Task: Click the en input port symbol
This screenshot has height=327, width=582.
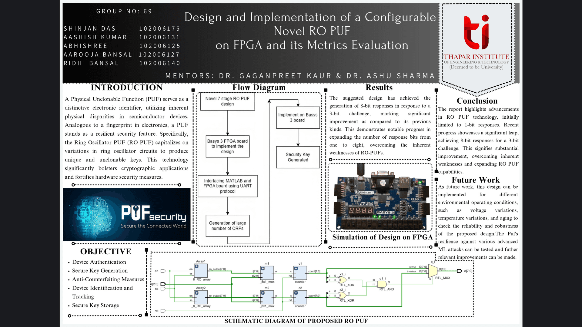Action: click(x=163, y=271)
